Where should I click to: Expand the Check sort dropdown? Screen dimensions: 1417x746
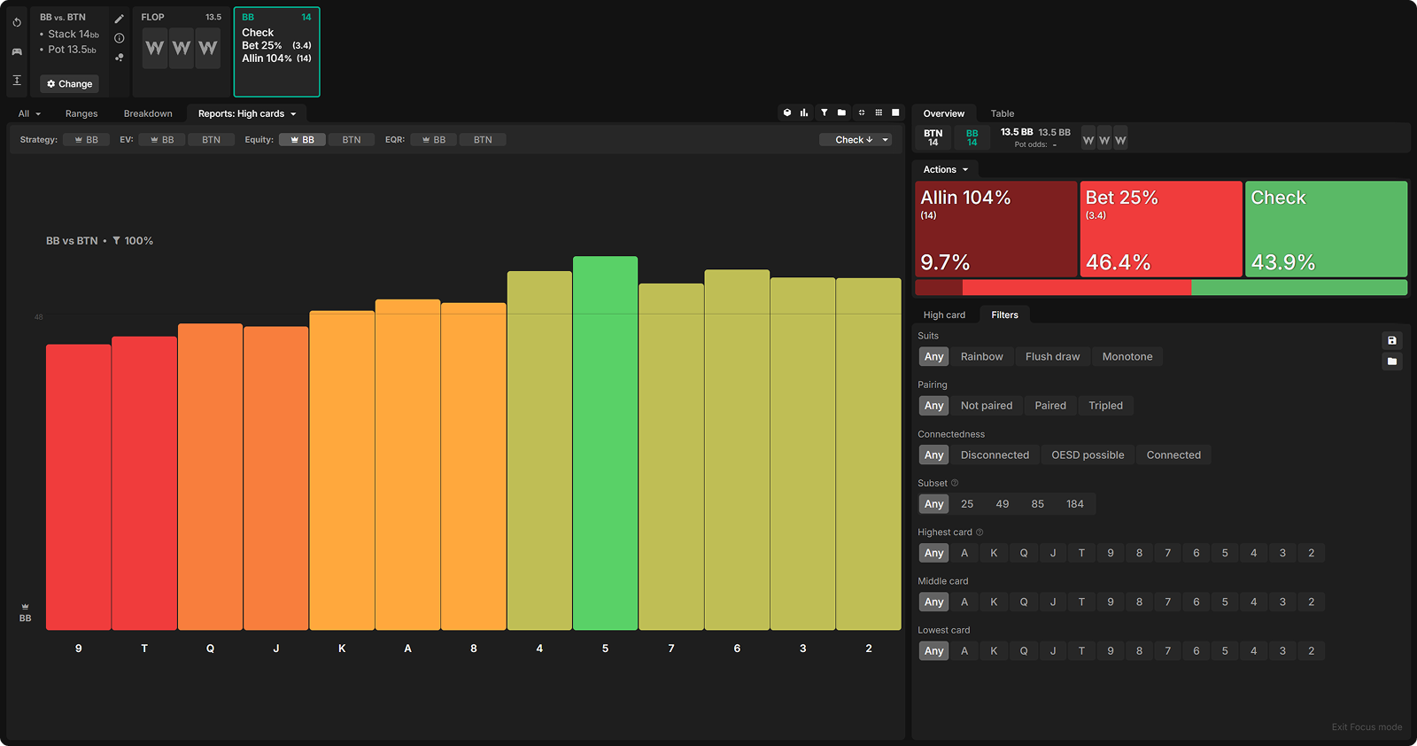856,140
